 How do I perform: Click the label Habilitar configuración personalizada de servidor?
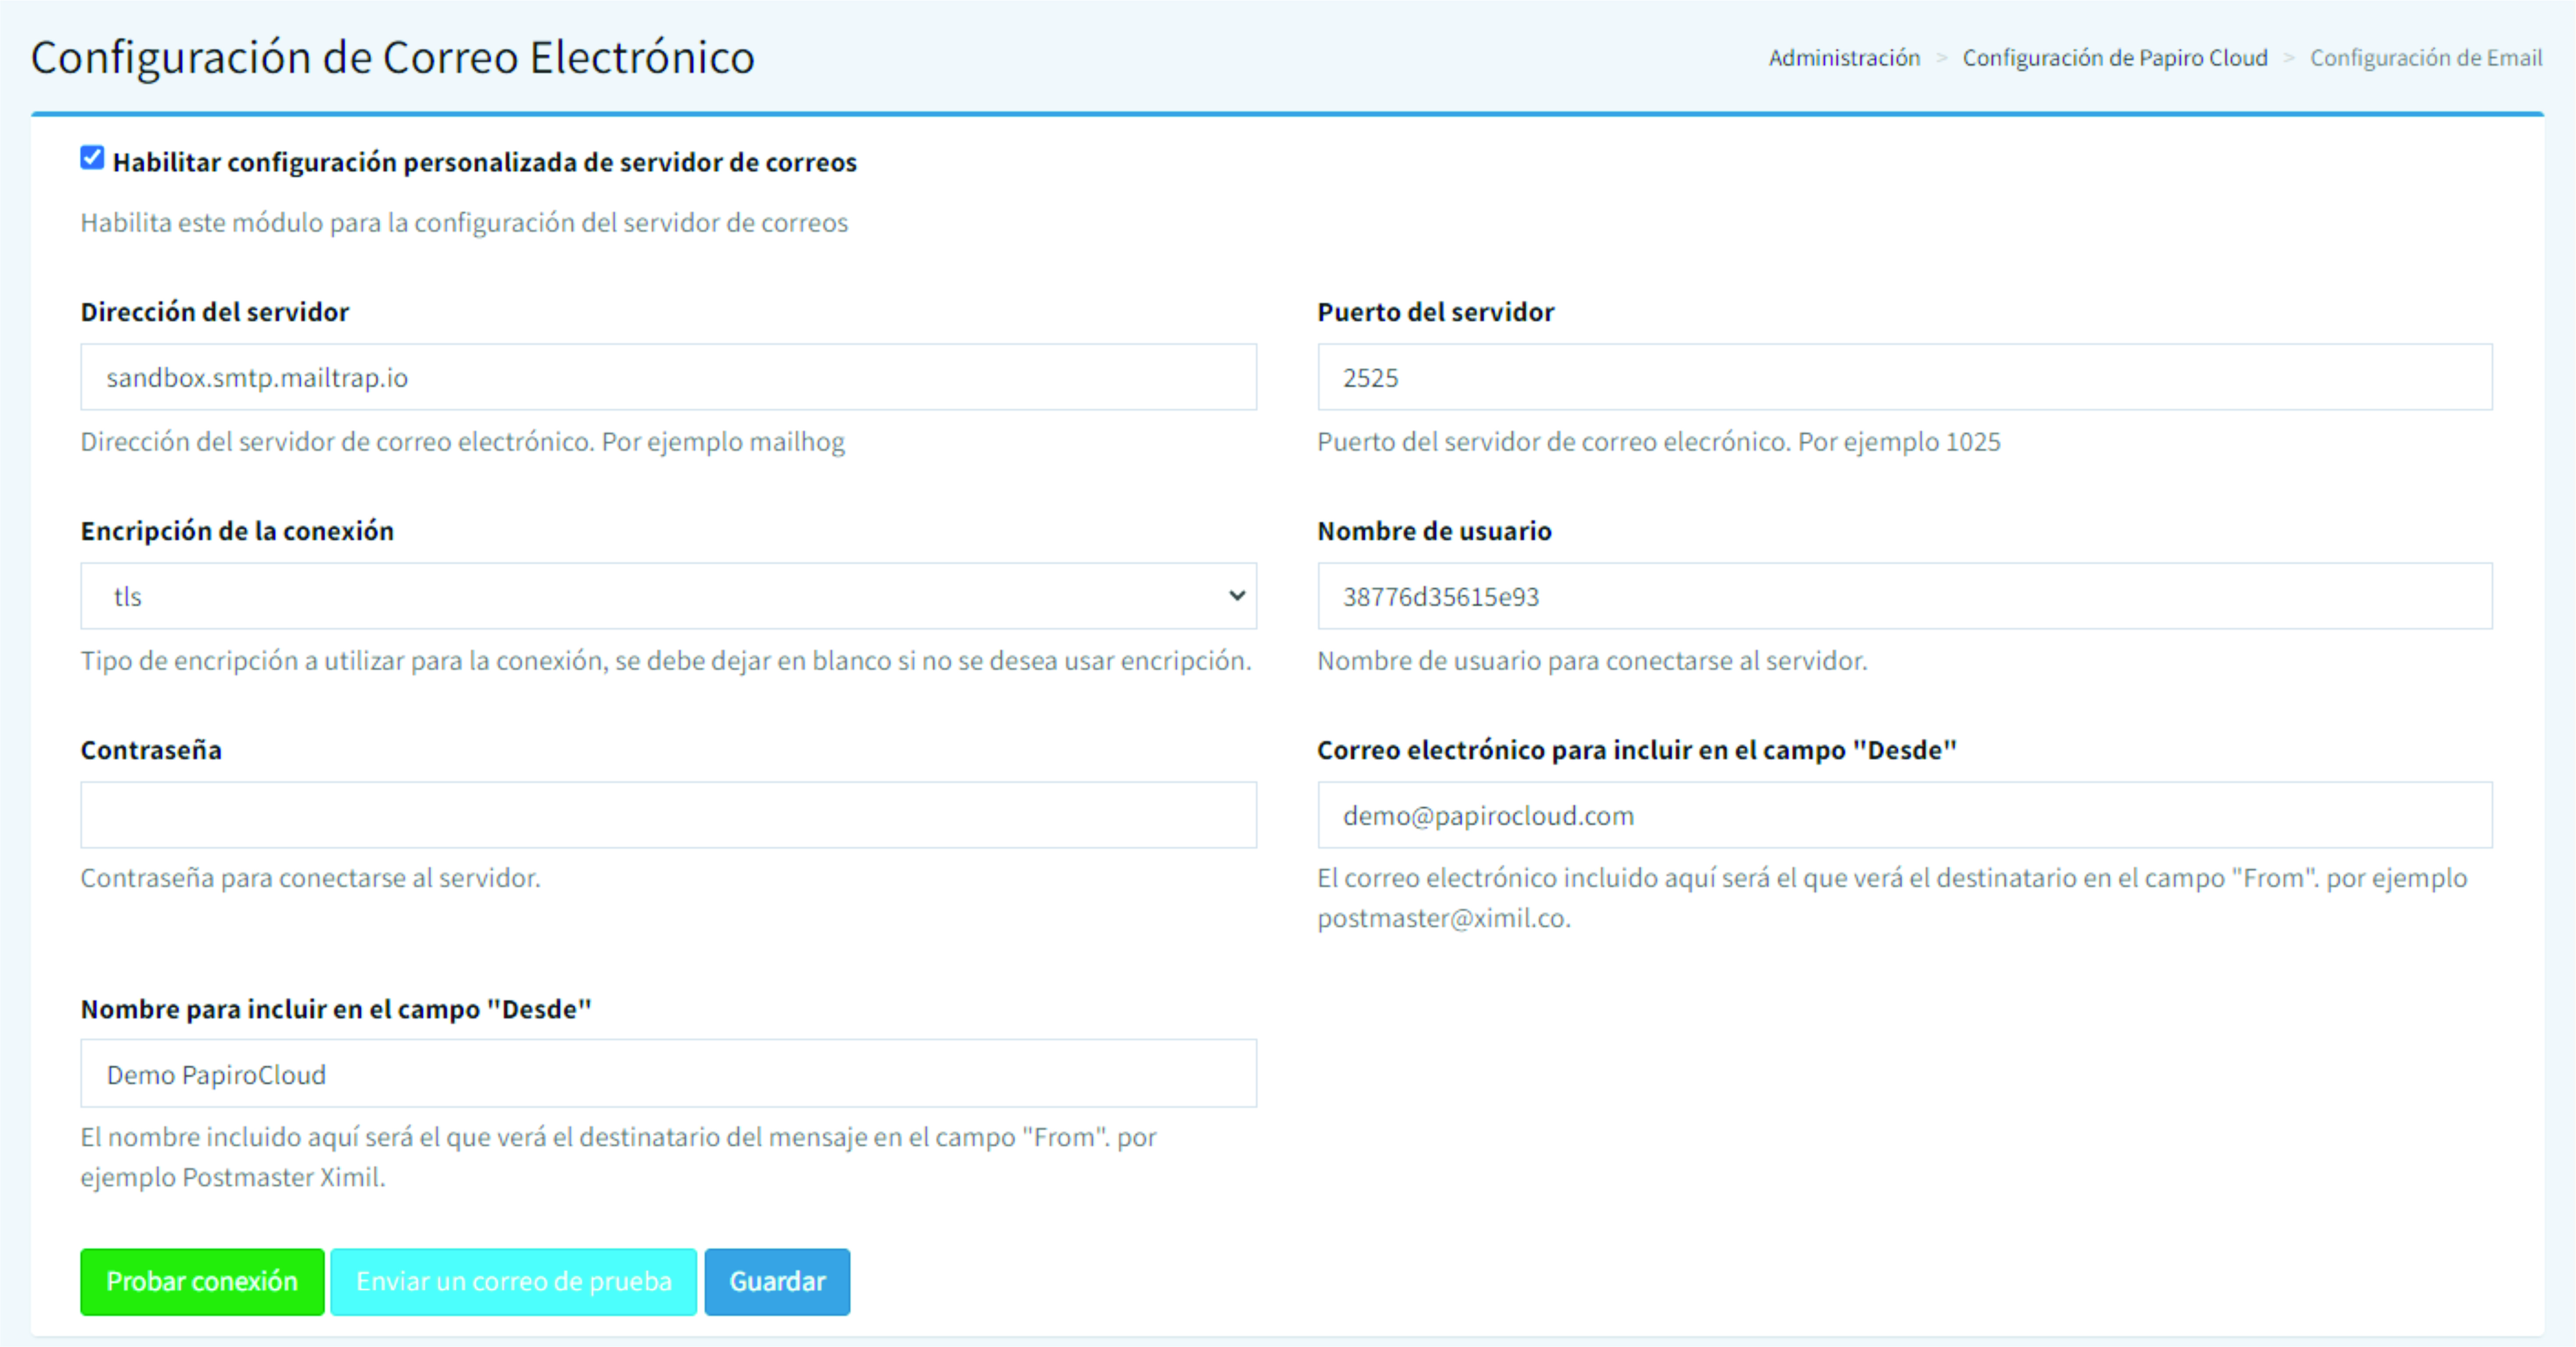(484, 162)
